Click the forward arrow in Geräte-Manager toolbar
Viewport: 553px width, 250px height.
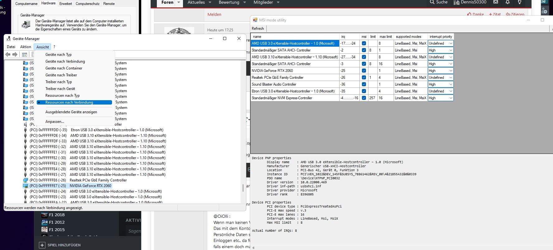15,55
